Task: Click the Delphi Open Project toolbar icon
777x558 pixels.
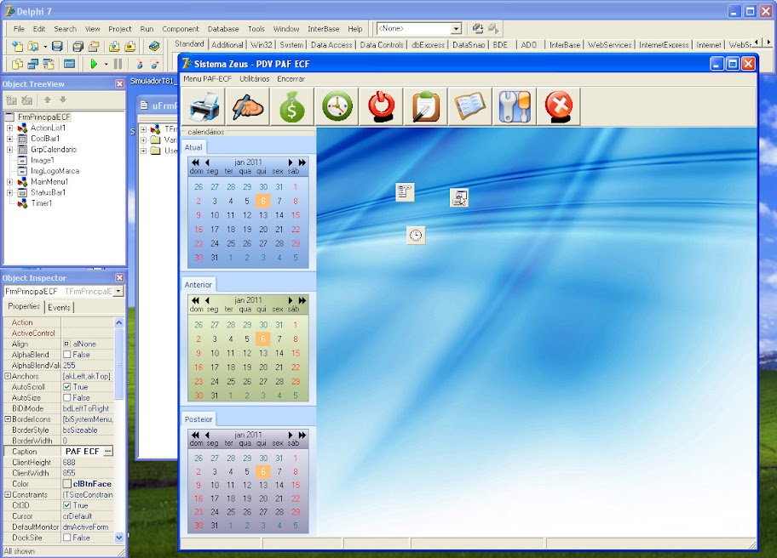Action: click(94, 47)
